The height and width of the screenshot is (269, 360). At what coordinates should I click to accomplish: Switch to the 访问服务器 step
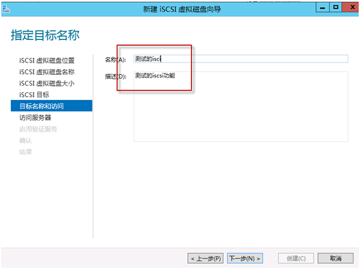coord(35,117)
